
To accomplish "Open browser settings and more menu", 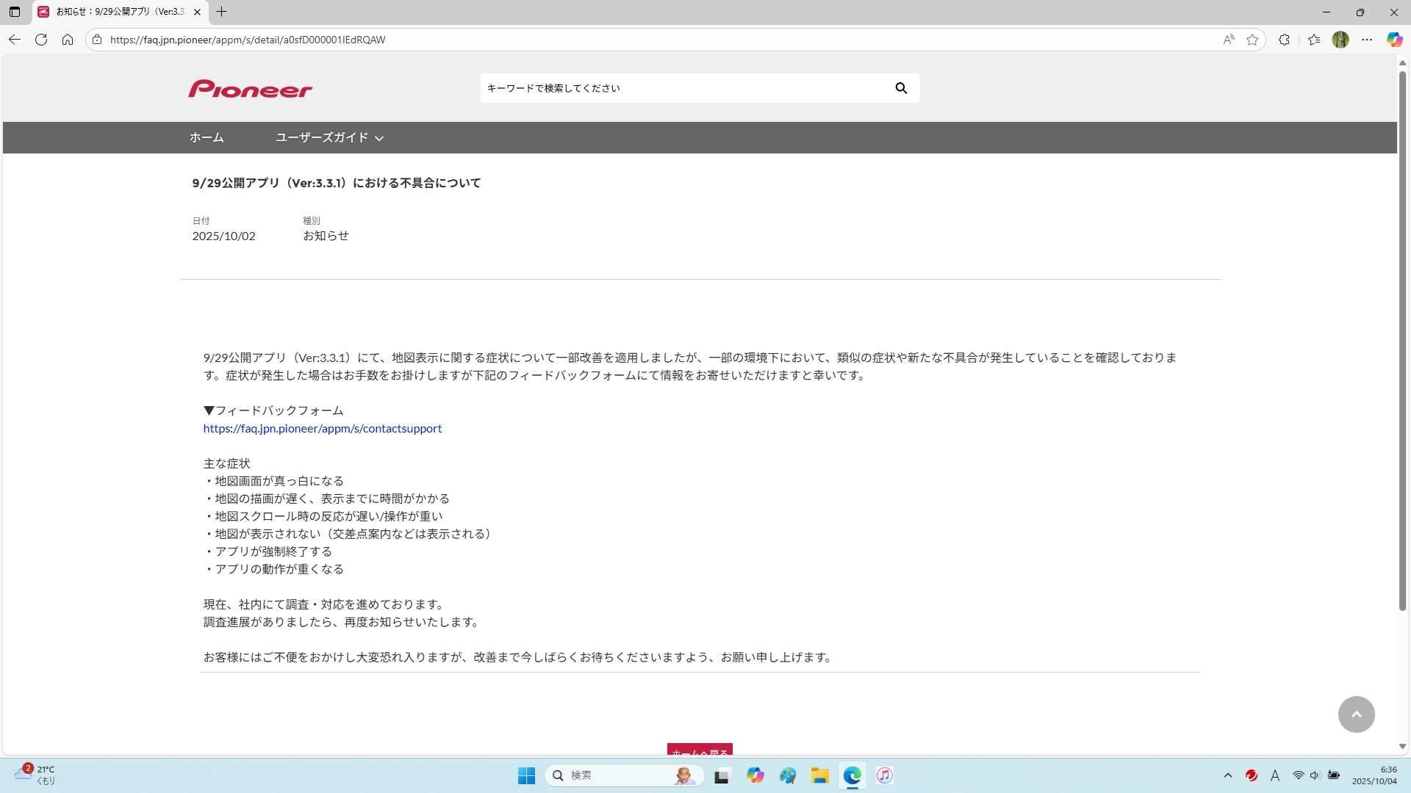I will point(1367,40).
